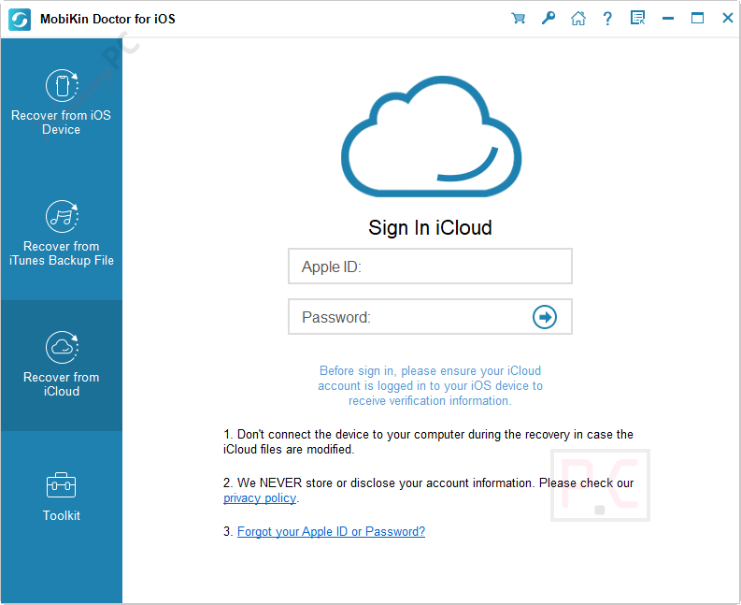The width and height of the screenshot is (741, 605).
Task: Click the 'Don't connect the device' note
Action: pos(428,441)
